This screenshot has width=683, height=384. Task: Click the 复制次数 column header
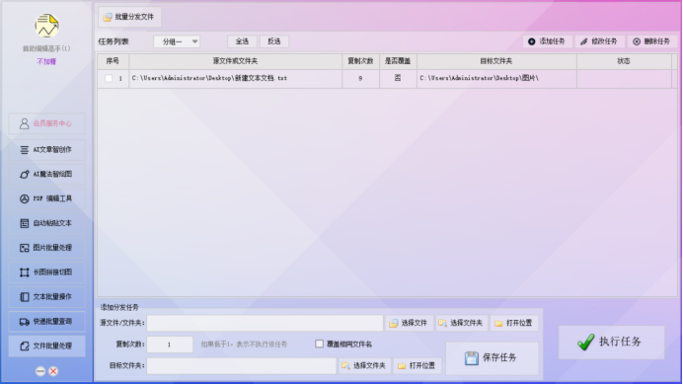[x=360, y=61]
